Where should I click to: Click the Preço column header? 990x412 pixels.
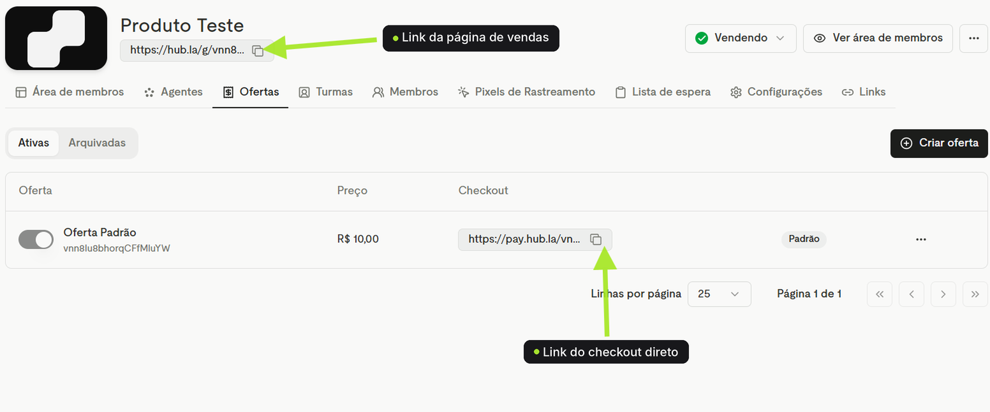click(x=352, y=190)
